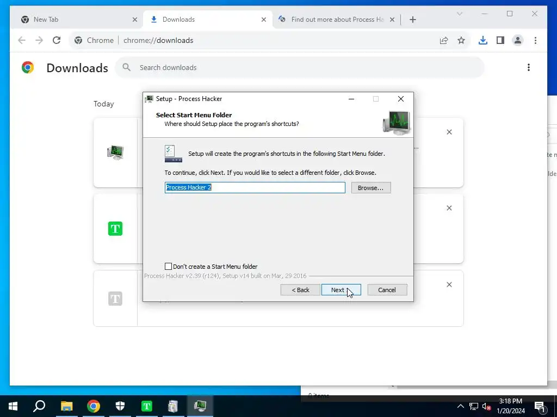Select Process Hacker setup on taskbar
The width and height of the screenshot is (557, 417).
pos(200,406)
